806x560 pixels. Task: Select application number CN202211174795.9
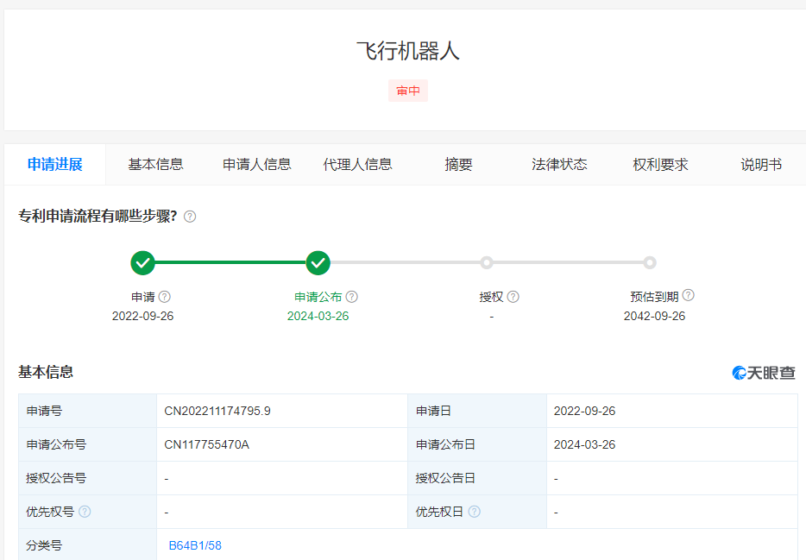(x=217, y=411)
